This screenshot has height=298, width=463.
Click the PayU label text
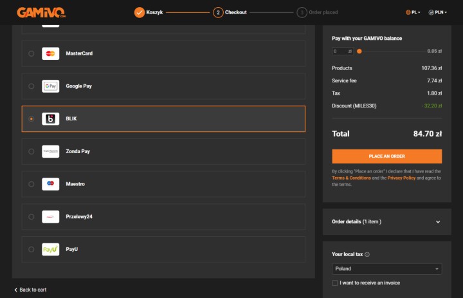pos(72,249)
